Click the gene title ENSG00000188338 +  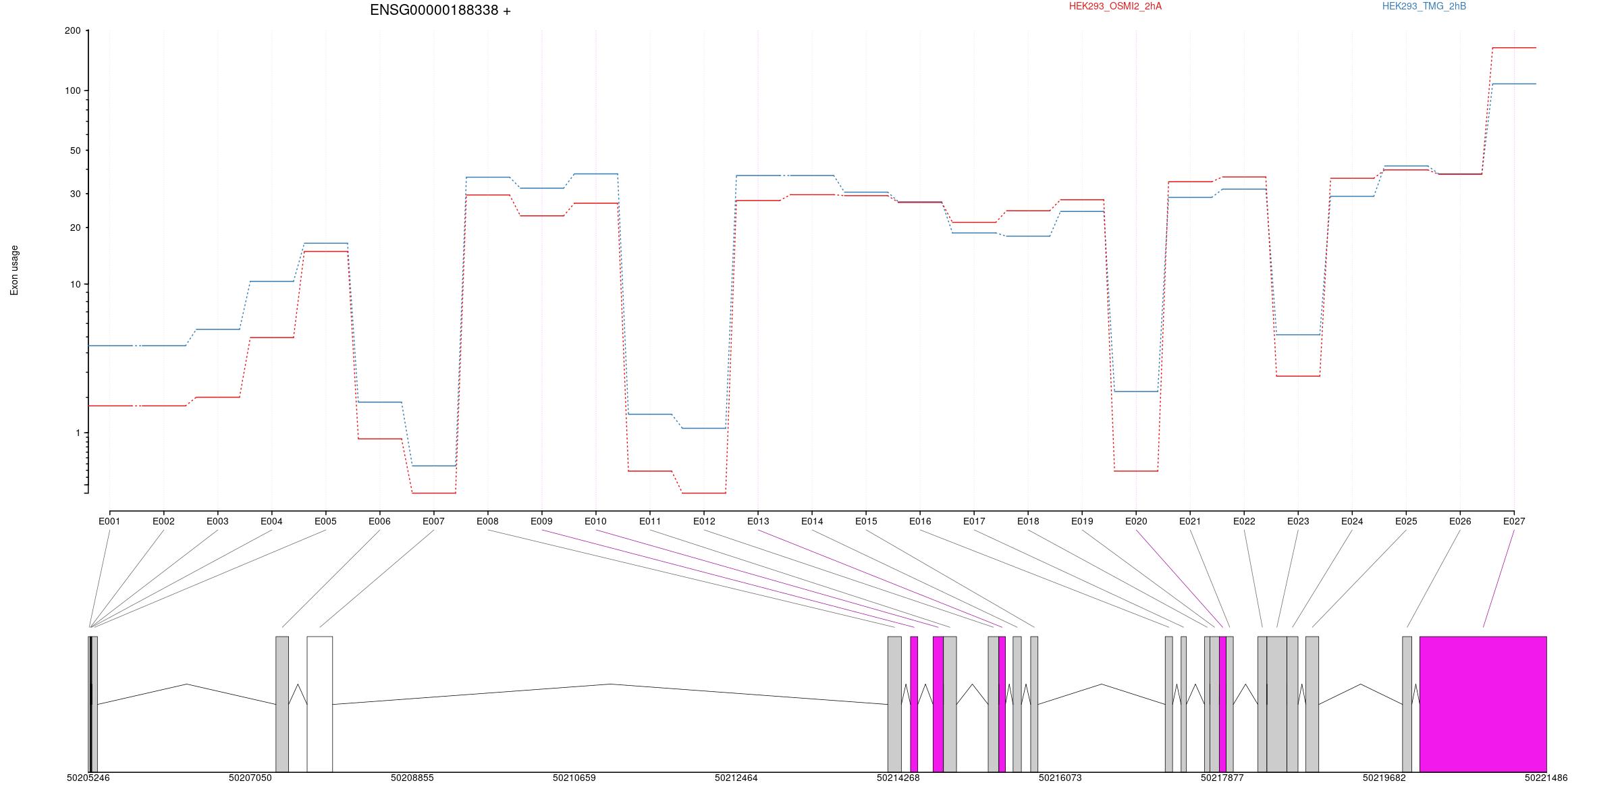[x=440, y=10]
